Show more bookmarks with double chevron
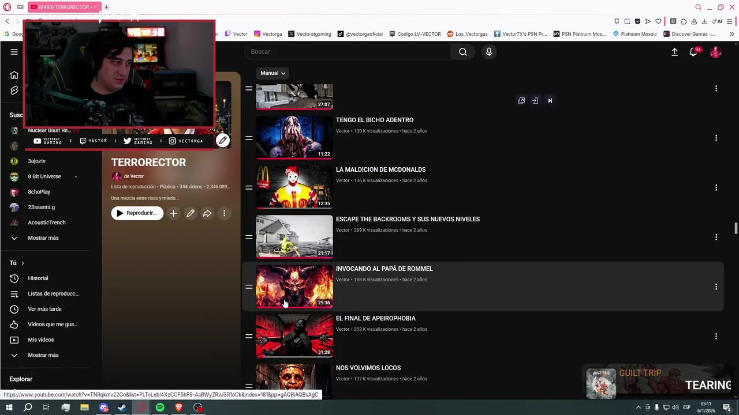This screenshot has width=739, height=415. [732, 34]
